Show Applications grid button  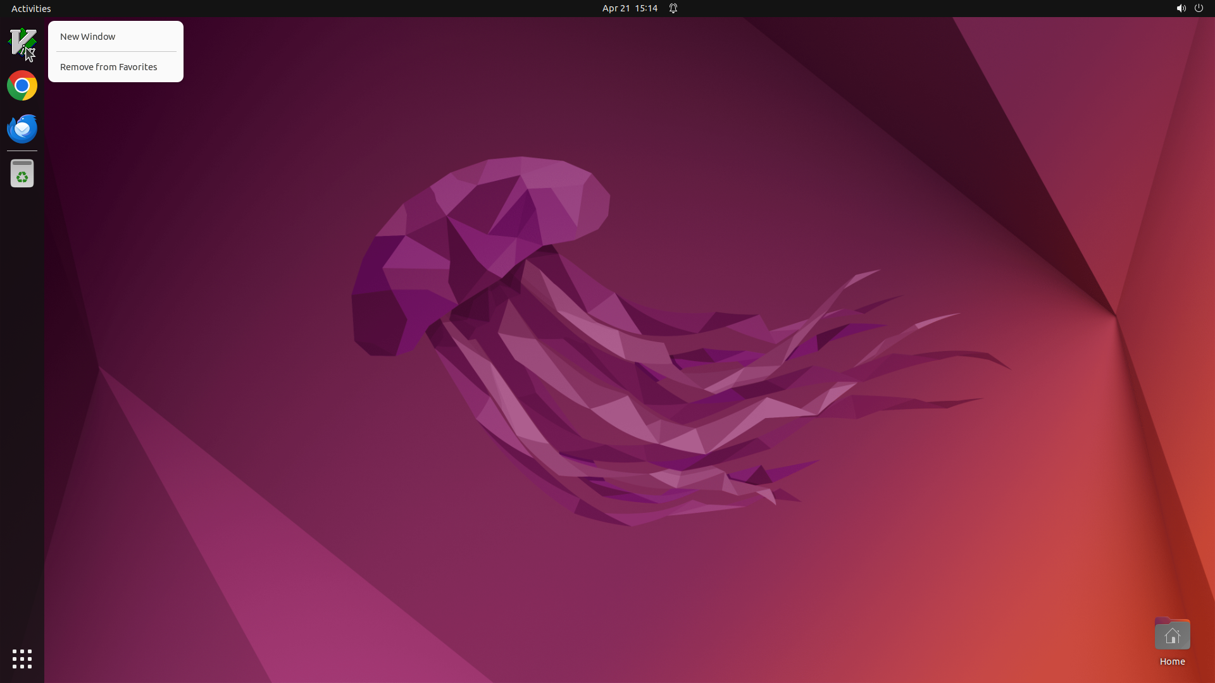coord(22,658)
